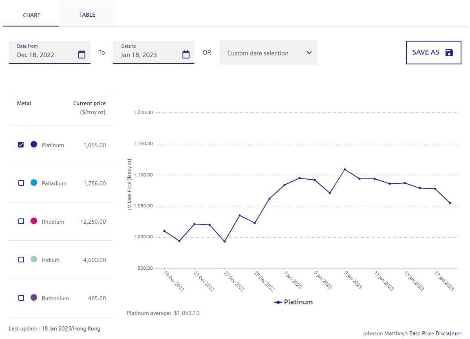Uncheck the Platinum checkbox
This screenshot has height=339, width=470.
click(x=21, y=145)
